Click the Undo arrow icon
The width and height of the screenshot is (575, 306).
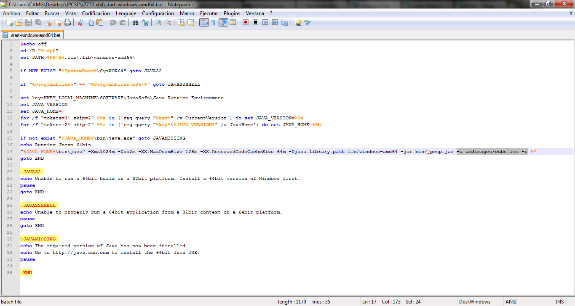(112, 22)
